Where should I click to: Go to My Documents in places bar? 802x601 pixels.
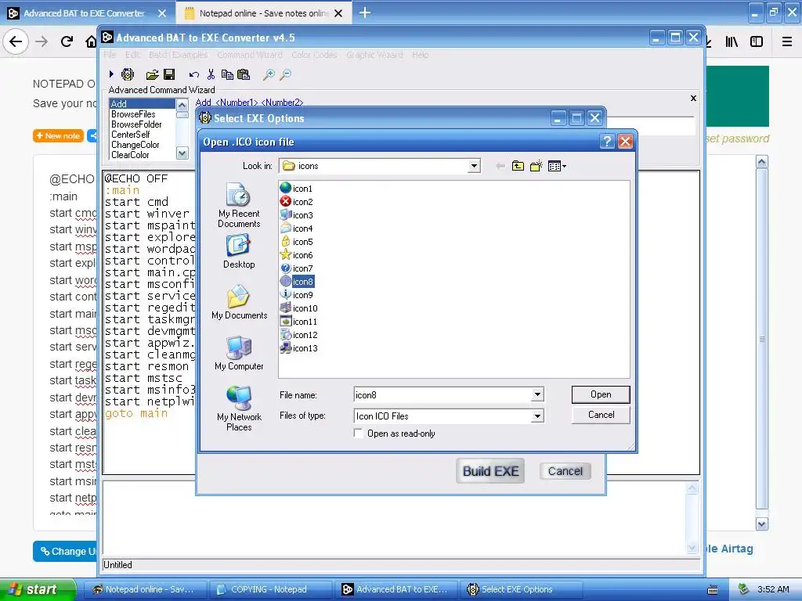[x=239, y=302]
